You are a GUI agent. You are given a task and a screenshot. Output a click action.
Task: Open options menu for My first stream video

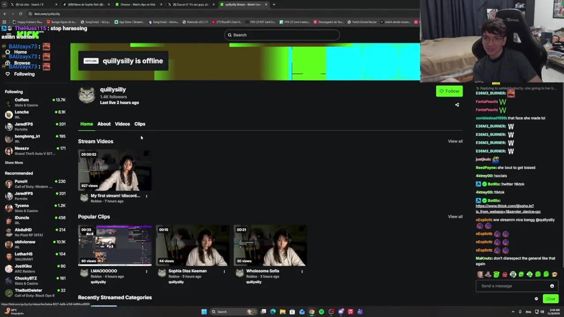click(x=146, y=196)
